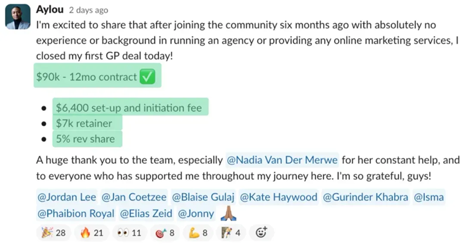This screenshot has width=465, height=245.
Task: Click the @Gurinder Khabra mention
Action: pyautogui.click(x=366, y=198)
